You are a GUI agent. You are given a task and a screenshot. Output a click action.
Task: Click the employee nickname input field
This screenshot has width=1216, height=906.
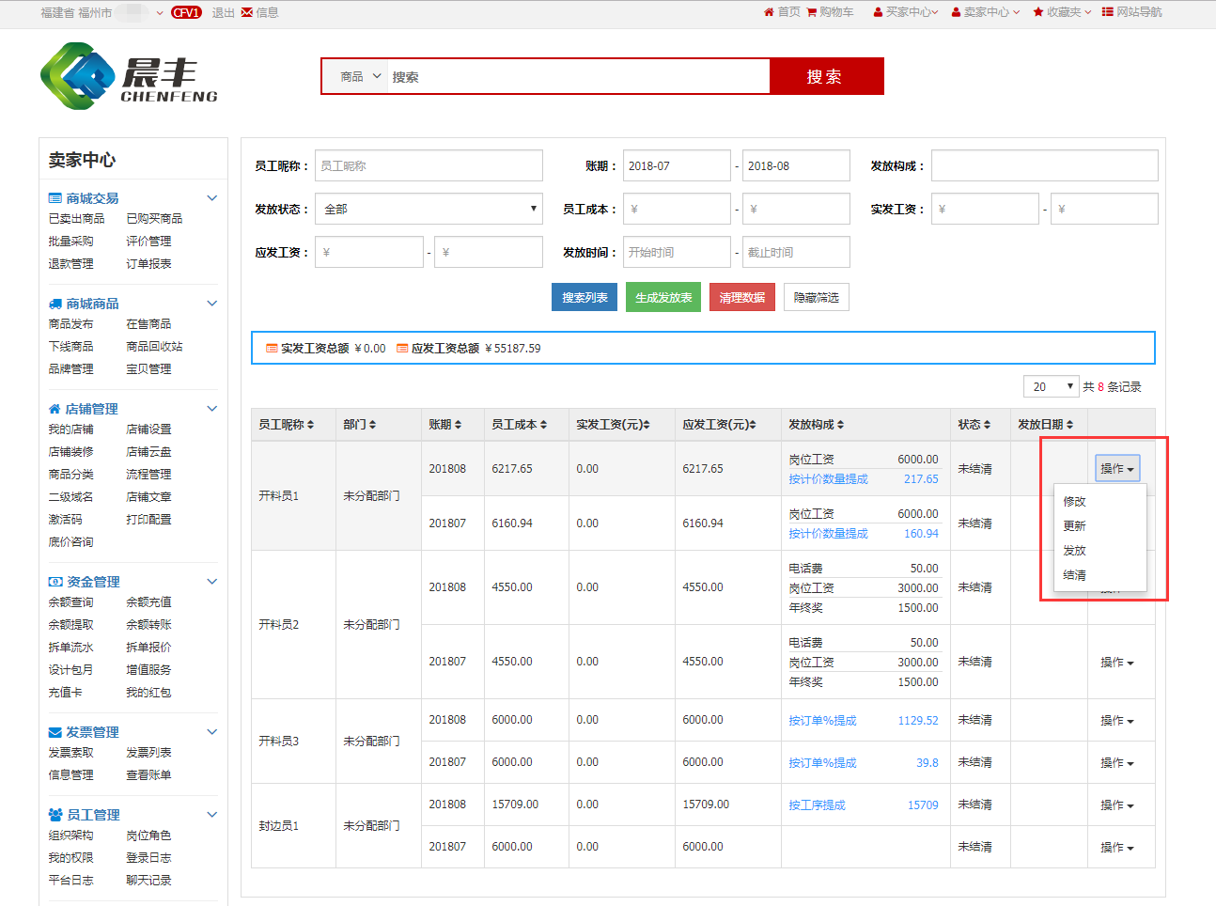[x=429, y=165]
